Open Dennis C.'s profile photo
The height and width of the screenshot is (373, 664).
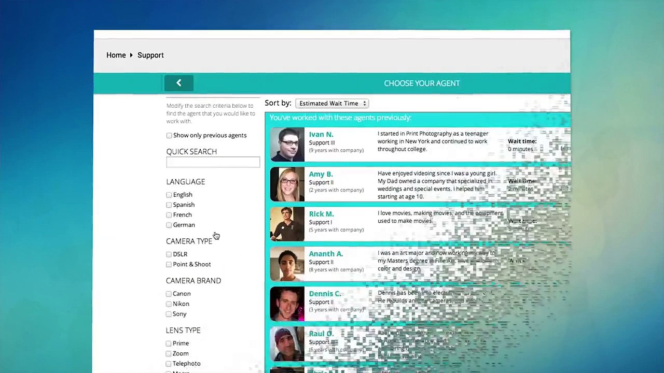pyautogui.click(x=287, y=304)
